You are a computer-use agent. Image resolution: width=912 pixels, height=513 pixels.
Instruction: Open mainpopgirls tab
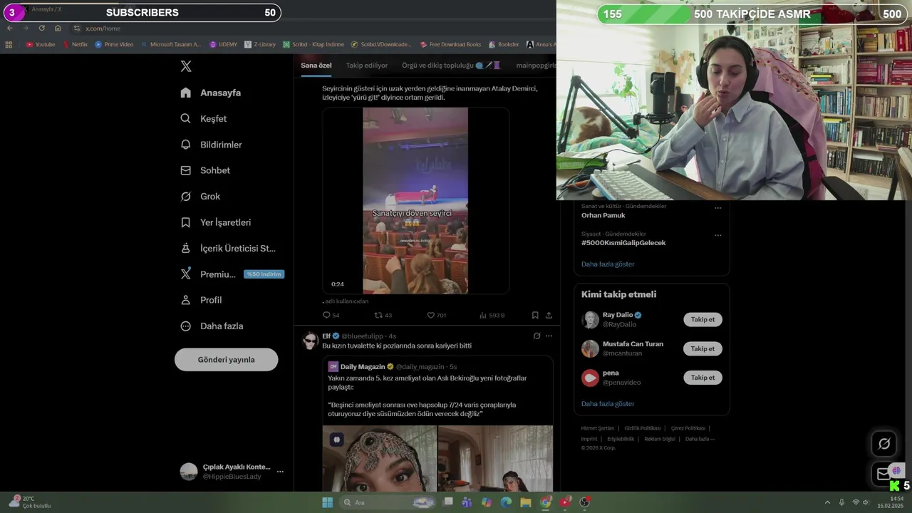(536, 66)
